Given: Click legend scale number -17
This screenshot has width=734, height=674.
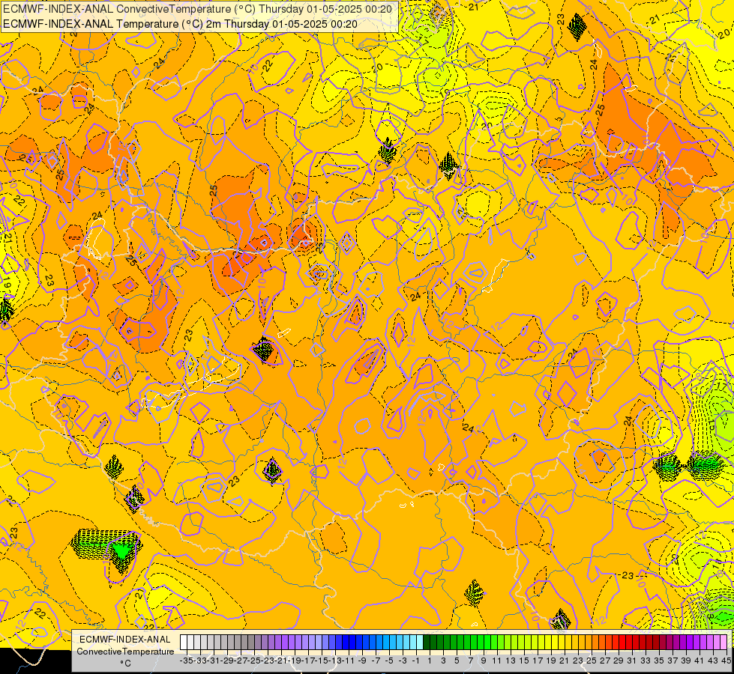Looking at the screenshot, I should pos(308,661).
